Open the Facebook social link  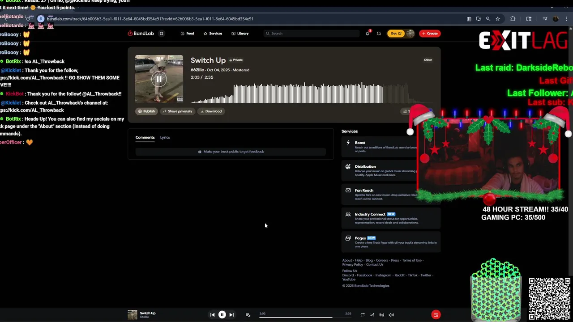click(364, 275)
